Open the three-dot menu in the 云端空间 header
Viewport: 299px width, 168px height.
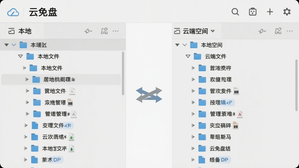tap(290, 31)
